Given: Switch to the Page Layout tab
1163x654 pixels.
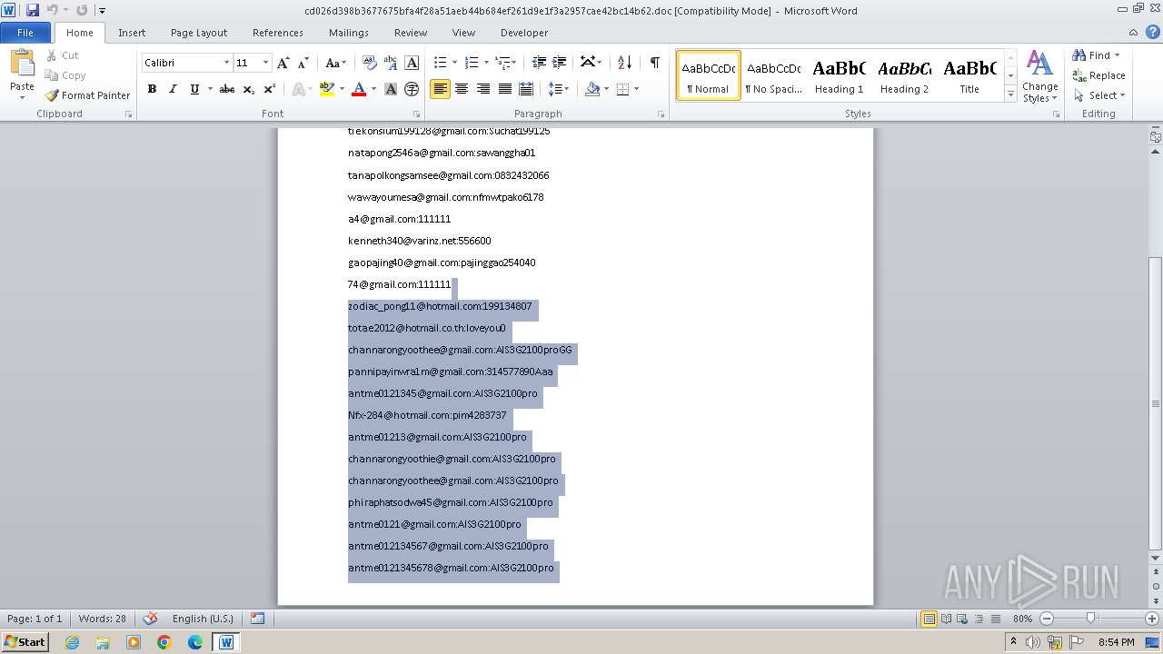Looking at the screenshot, I should (x=199, y=33).
